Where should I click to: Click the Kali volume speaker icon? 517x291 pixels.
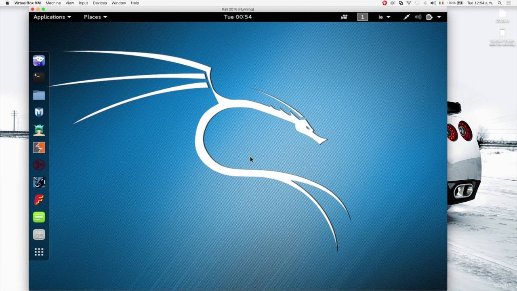coord(418,17)
